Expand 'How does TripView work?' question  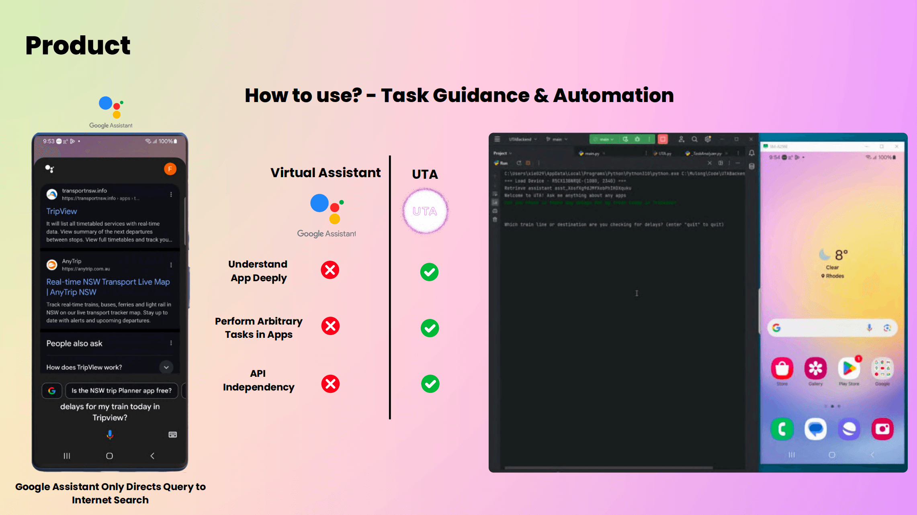(x=166, y=367)
